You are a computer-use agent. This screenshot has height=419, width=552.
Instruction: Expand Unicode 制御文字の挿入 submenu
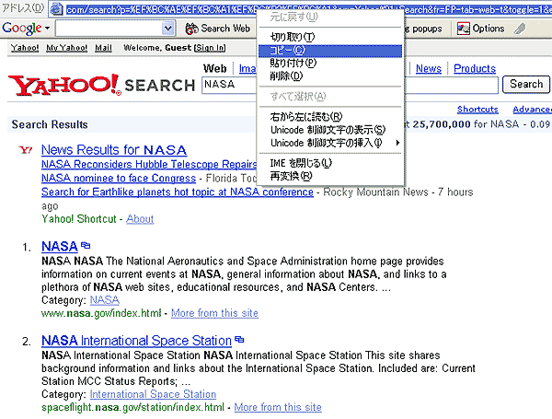[330, 143]
